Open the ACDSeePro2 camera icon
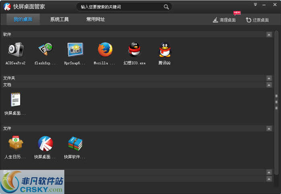281x194 pixels. click(16, 50)
